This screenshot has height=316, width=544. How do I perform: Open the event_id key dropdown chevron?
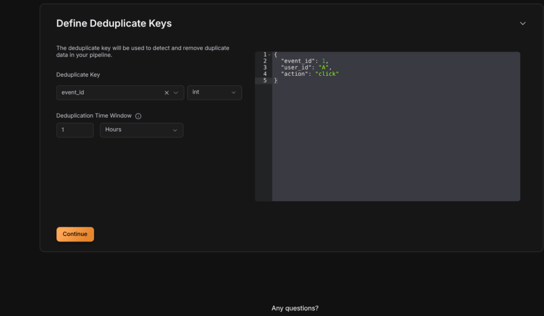pyautogui.click(x=176, y=93)
